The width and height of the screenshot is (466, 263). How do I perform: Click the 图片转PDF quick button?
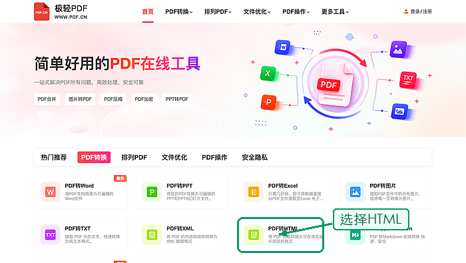tap(80, 99)
